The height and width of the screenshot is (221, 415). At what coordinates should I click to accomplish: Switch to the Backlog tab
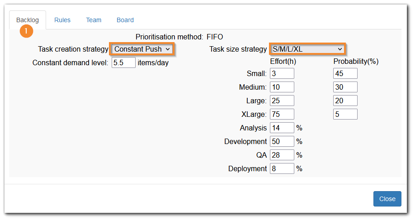tap(28, 20)
